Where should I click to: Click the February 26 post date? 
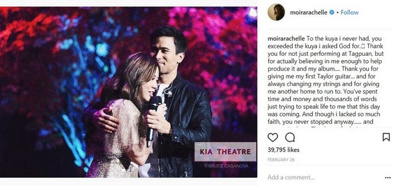pos(281,160)
